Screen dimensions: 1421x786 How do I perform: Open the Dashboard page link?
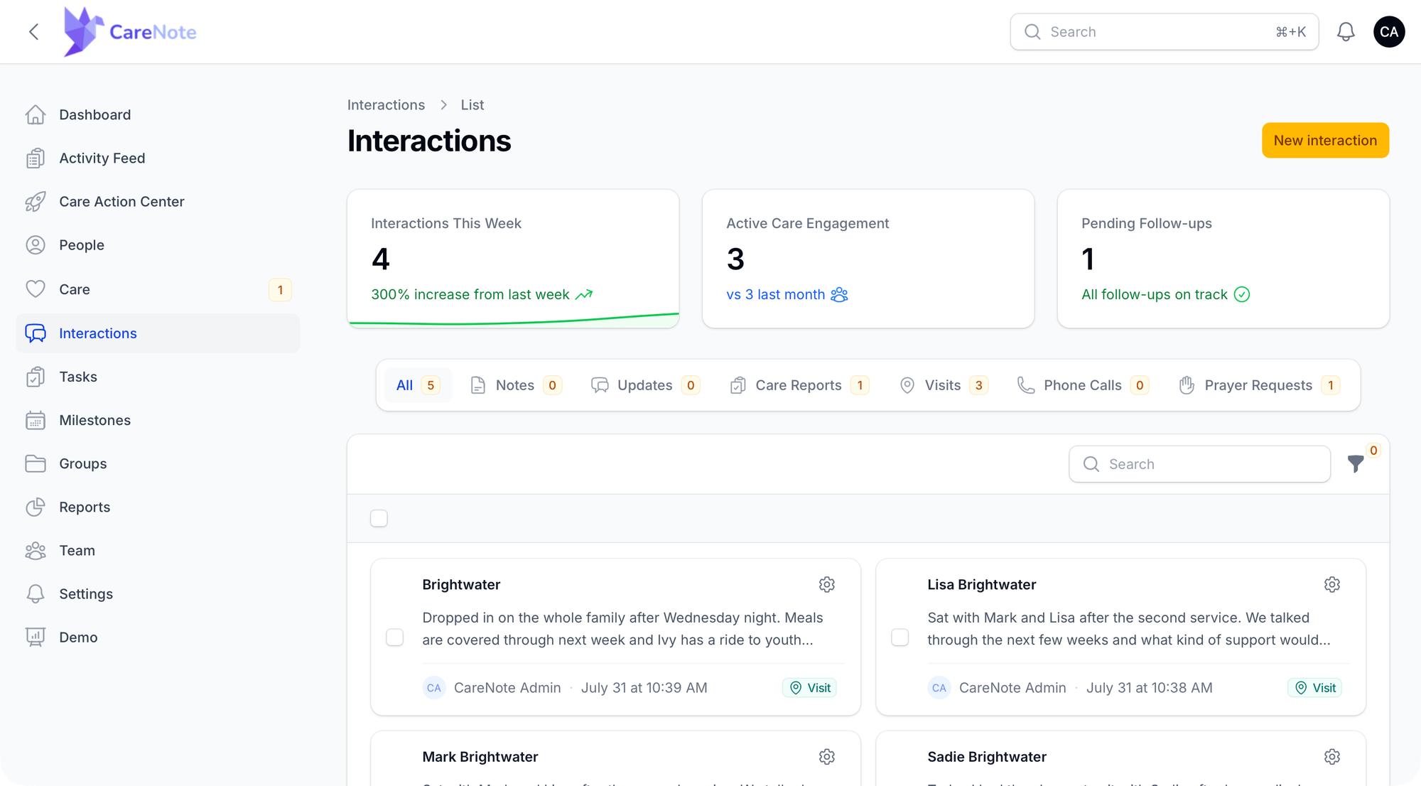95,115
